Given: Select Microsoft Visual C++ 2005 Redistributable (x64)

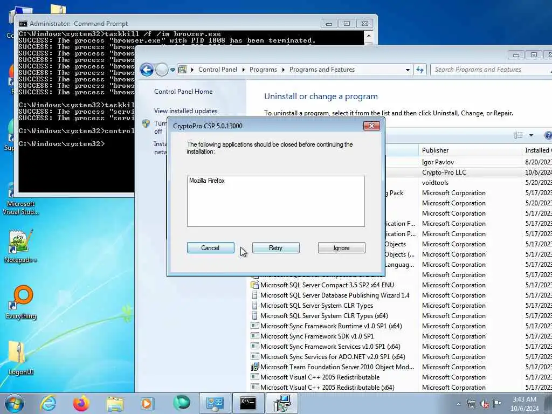Looking at the screenshot, I should tap(327, 387).
